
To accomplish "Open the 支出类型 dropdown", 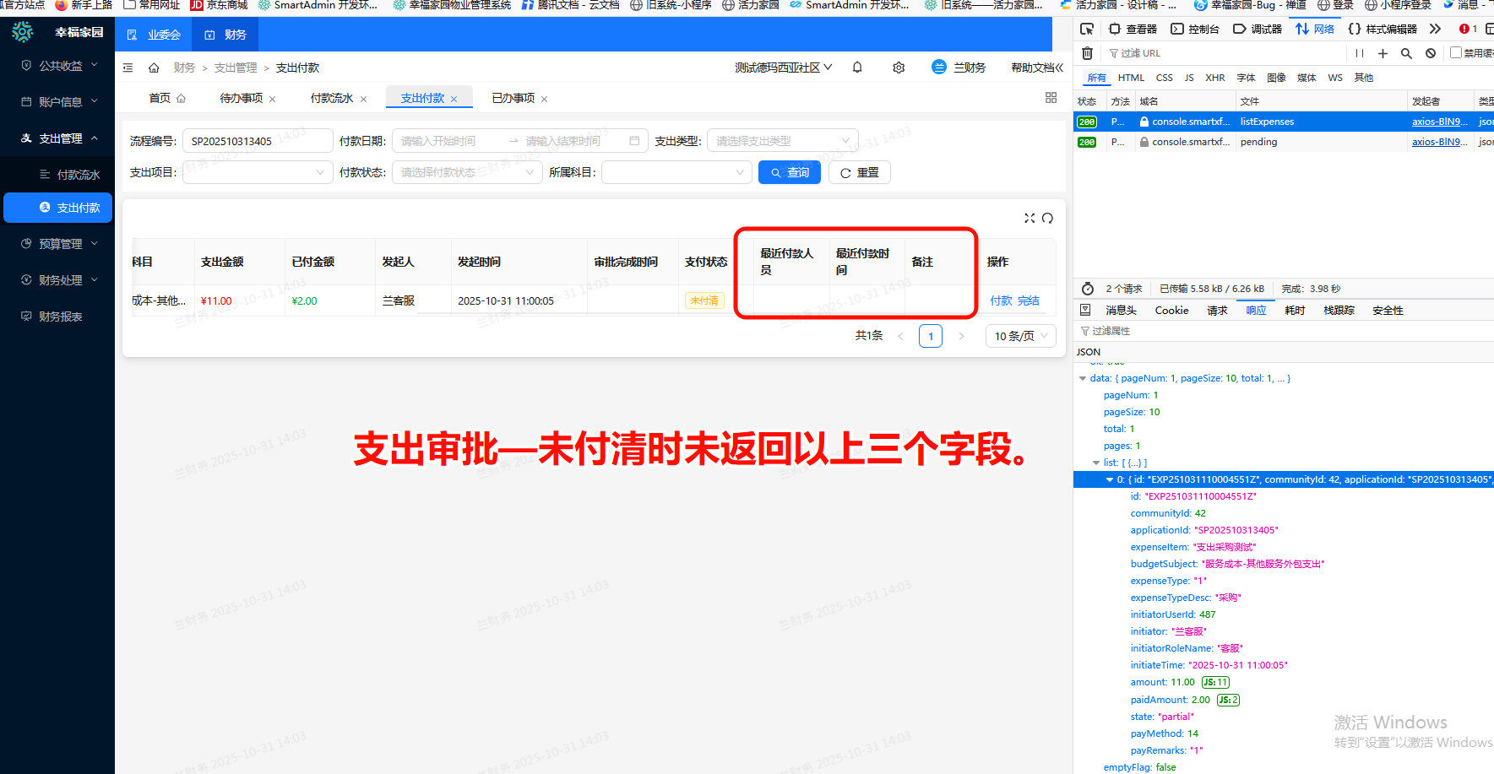I will [x=781, y=140].
